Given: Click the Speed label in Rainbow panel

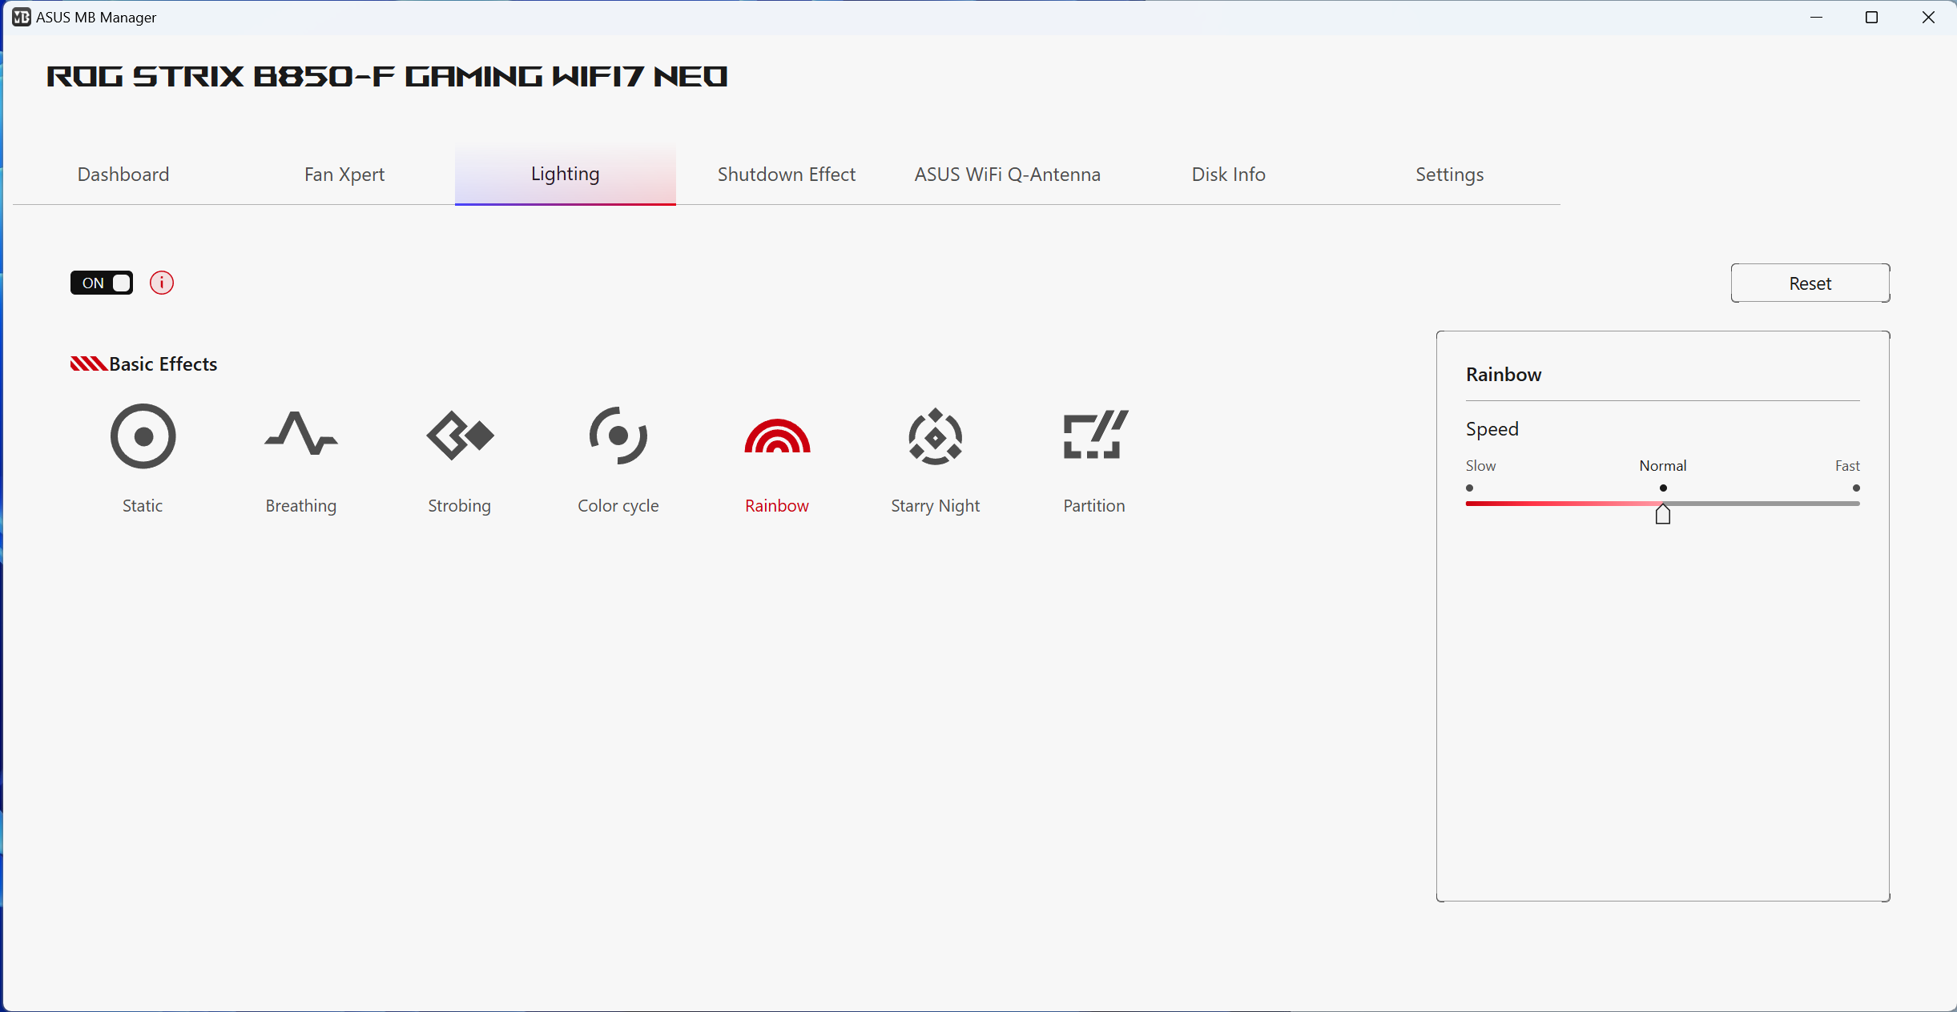Looking at the screenshot, I should pos(1492,429).
